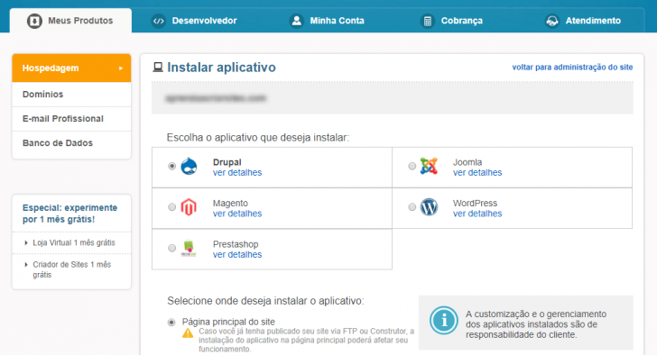The image size is (657, 355).
Task: View Joomla details via ver detalhes
Action: (477, 172)
